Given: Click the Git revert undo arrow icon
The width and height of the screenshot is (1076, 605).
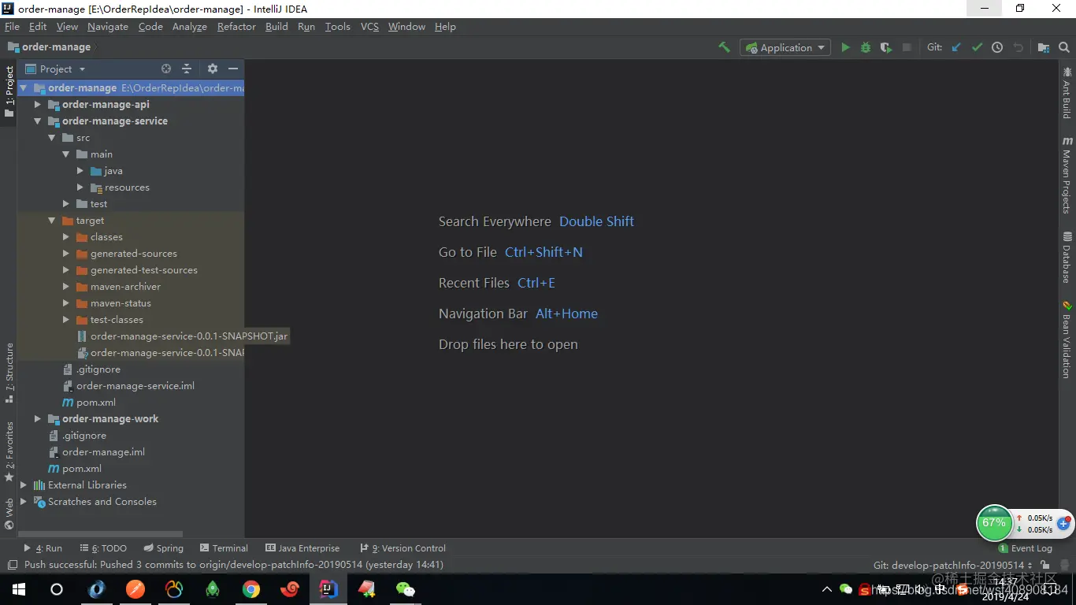Looking at the screenshot, I should coord(1018,47).
